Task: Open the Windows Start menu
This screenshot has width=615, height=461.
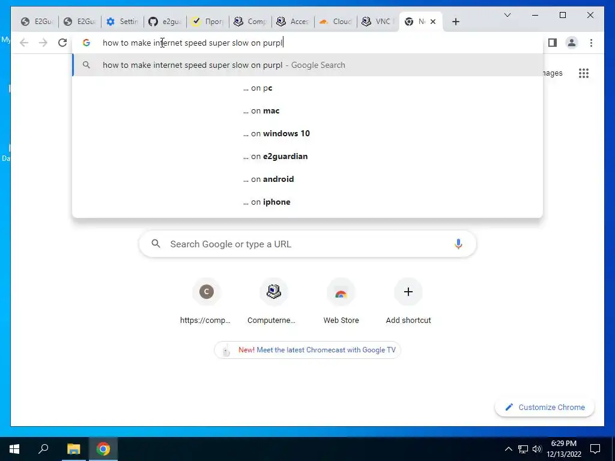Action: 14,449
